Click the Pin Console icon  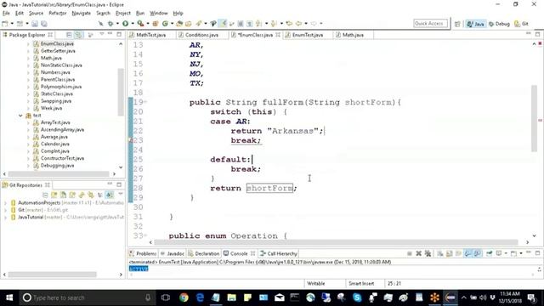click(490, 253)
